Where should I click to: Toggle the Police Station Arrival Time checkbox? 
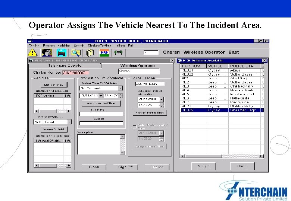point(135,127)
